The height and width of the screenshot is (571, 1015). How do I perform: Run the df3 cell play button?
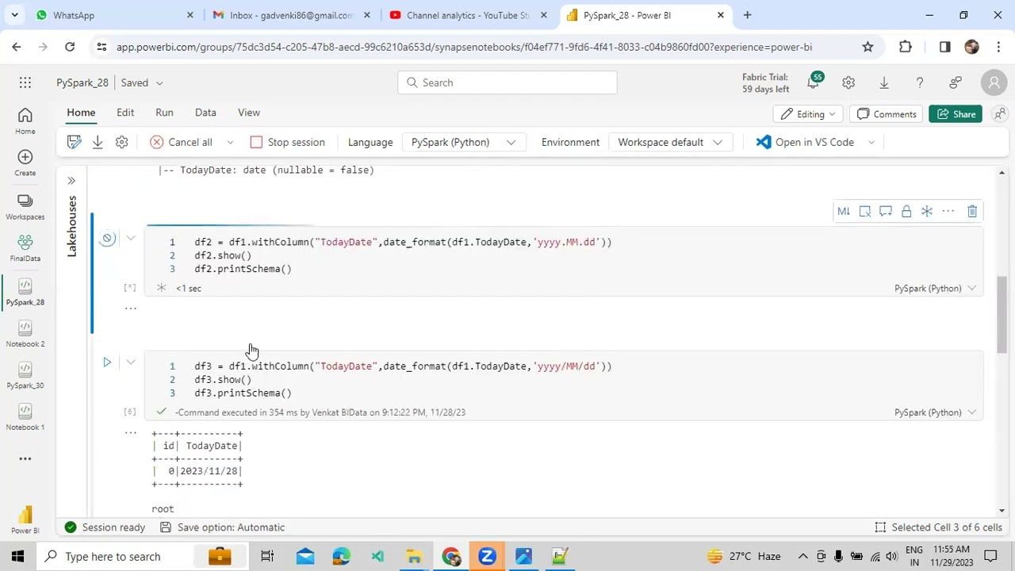click(107, 362)
